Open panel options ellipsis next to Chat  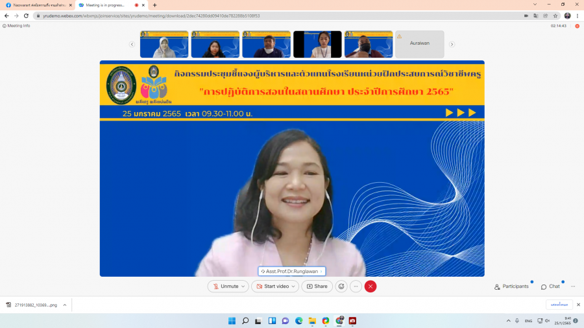tap(573, 287)
